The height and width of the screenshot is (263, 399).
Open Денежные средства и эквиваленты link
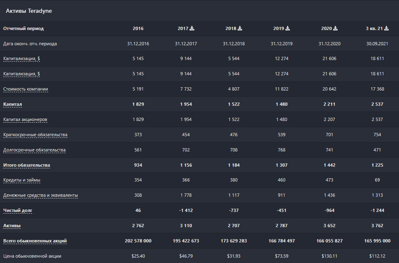(40, 196)
